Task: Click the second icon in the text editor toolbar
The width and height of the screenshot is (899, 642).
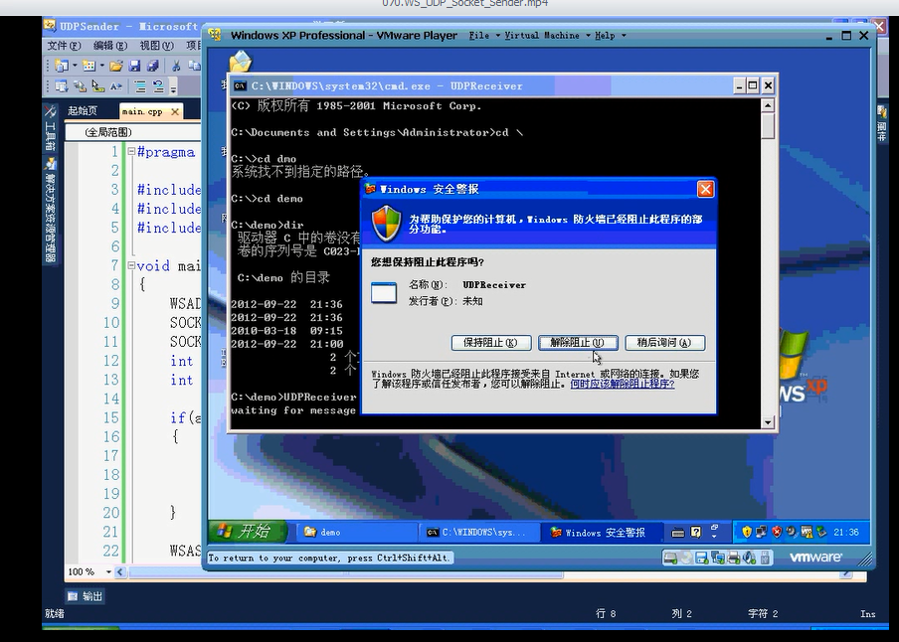Action: click(80, 86)
